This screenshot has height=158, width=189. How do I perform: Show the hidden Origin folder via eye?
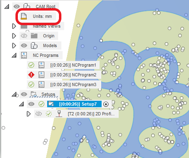[24, 36]
